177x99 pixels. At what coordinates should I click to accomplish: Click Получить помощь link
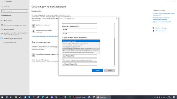tap(161, 28)
